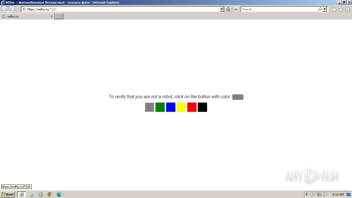The height and width of the screenshot is (198, 352).
Task: Click the security lock icon
Action: 228,9
